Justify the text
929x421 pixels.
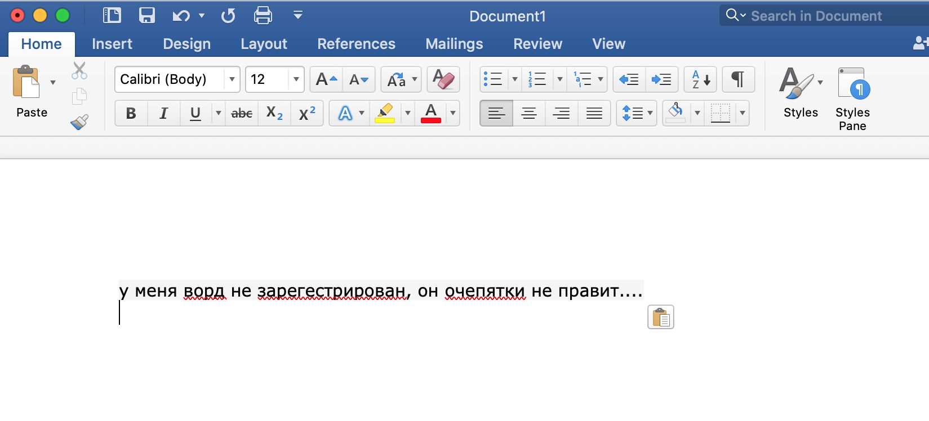pos(594,113)
